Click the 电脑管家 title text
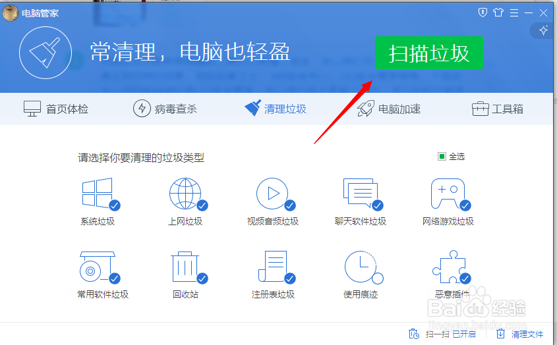Screen dimensions: 557x345 40,13
